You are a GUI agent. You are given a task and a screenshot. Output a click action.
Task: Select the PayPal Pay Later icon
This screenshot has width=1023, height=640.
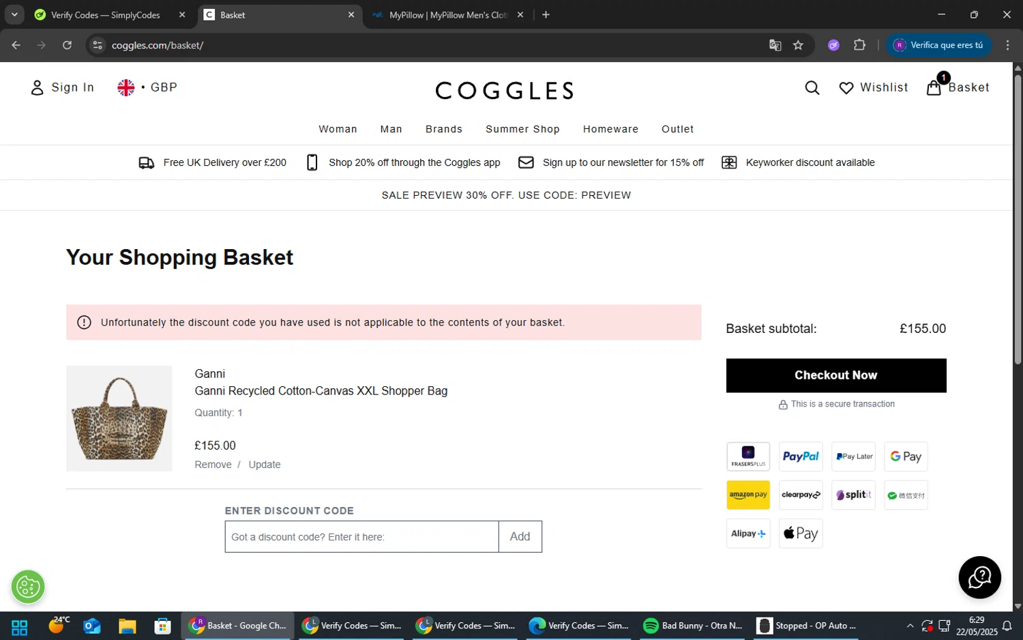853,456
